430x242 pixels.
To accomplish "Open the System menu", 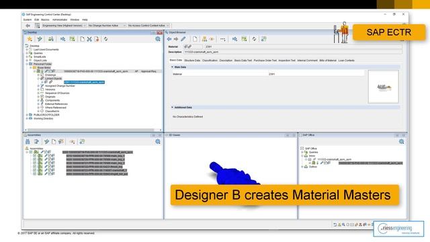I will [27, 19].
